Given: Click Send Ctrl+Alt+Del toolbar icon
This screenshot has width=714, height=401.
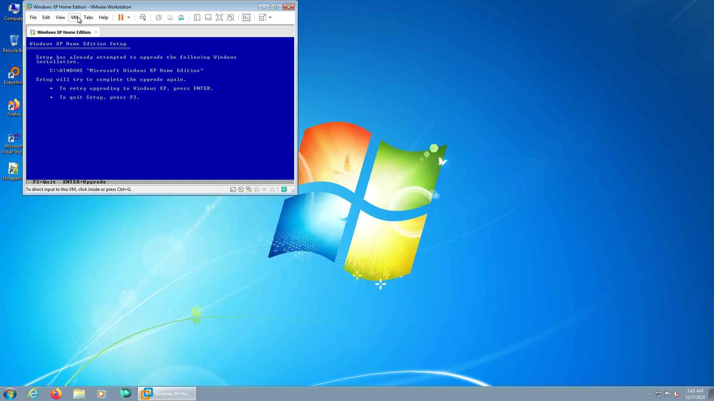Looking at the screenshot, I should 143,17.
